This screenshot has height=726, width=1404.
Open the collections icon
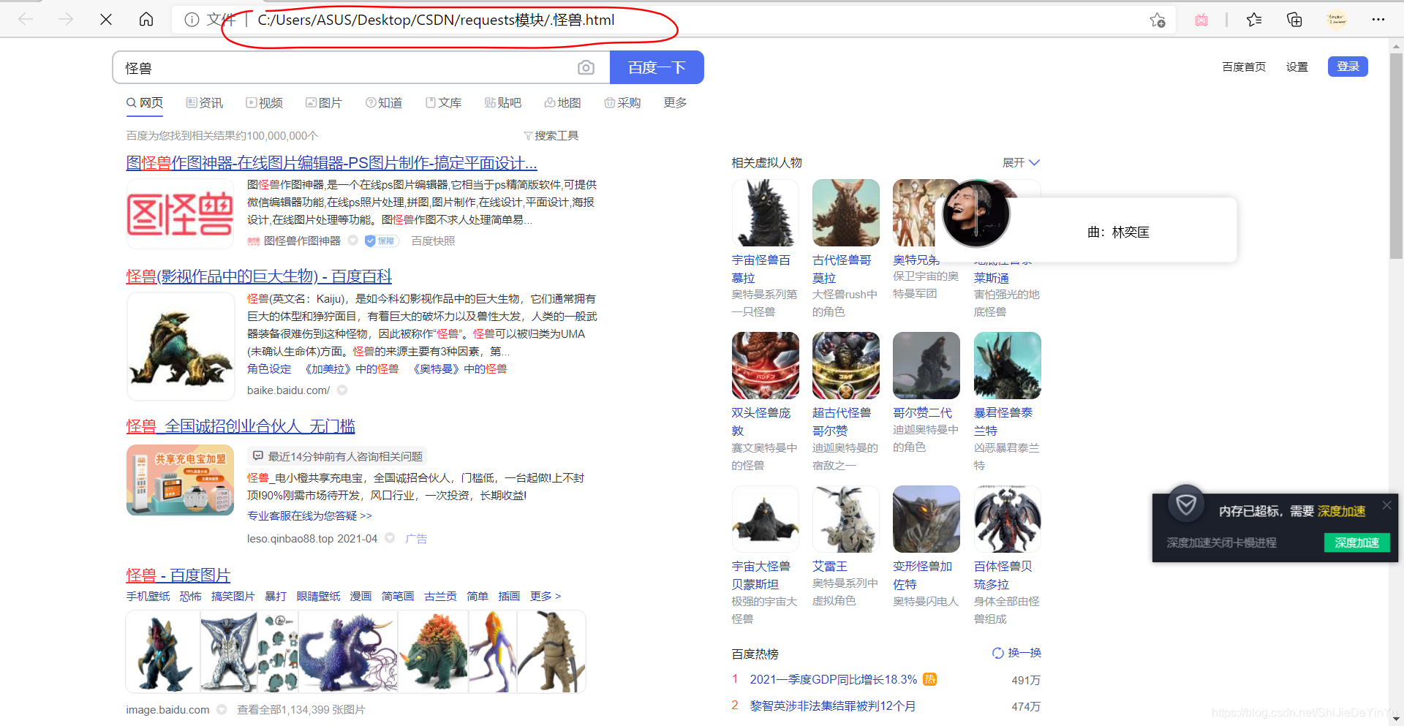tap(1294, 20)
